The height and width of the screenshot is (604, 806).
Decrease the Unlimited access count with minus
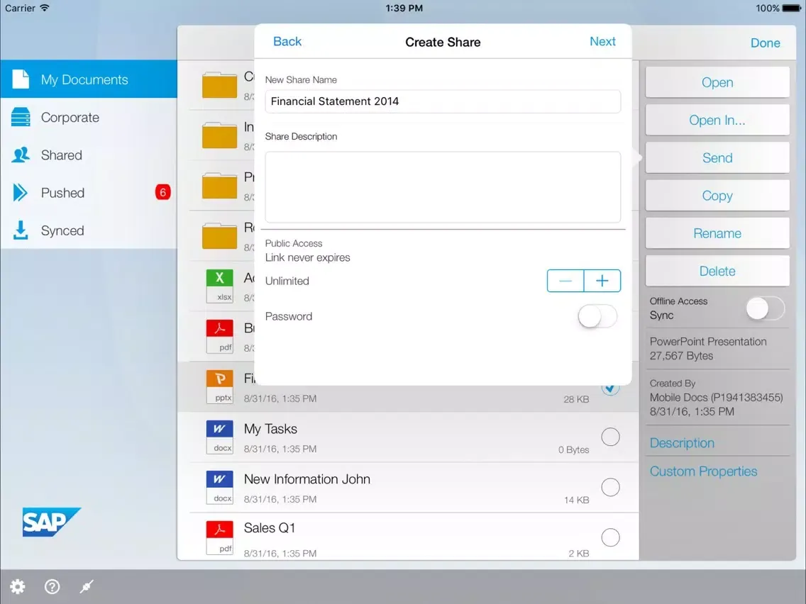click(x=565, y=281)
